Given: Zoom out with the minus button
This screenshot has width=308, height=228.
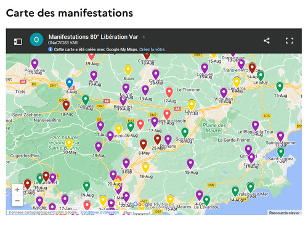Looking at the screenshot, I should (x=17, y=200).
